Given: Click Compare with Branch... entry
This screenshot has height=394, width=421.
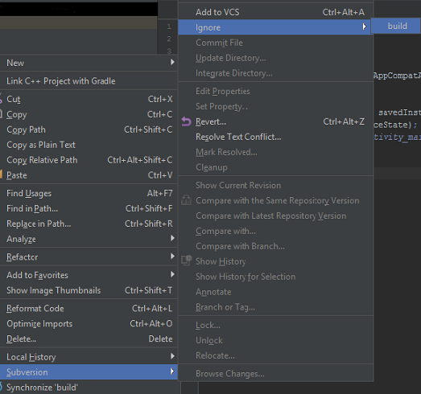Looking at the screenshot, I should (275, 246).
